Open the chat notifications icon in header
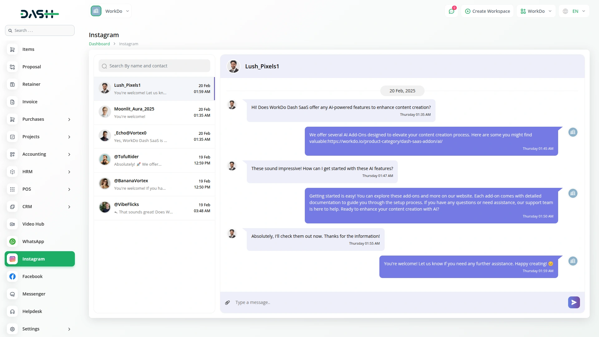599x337 pixels. [x=451, y=11]
